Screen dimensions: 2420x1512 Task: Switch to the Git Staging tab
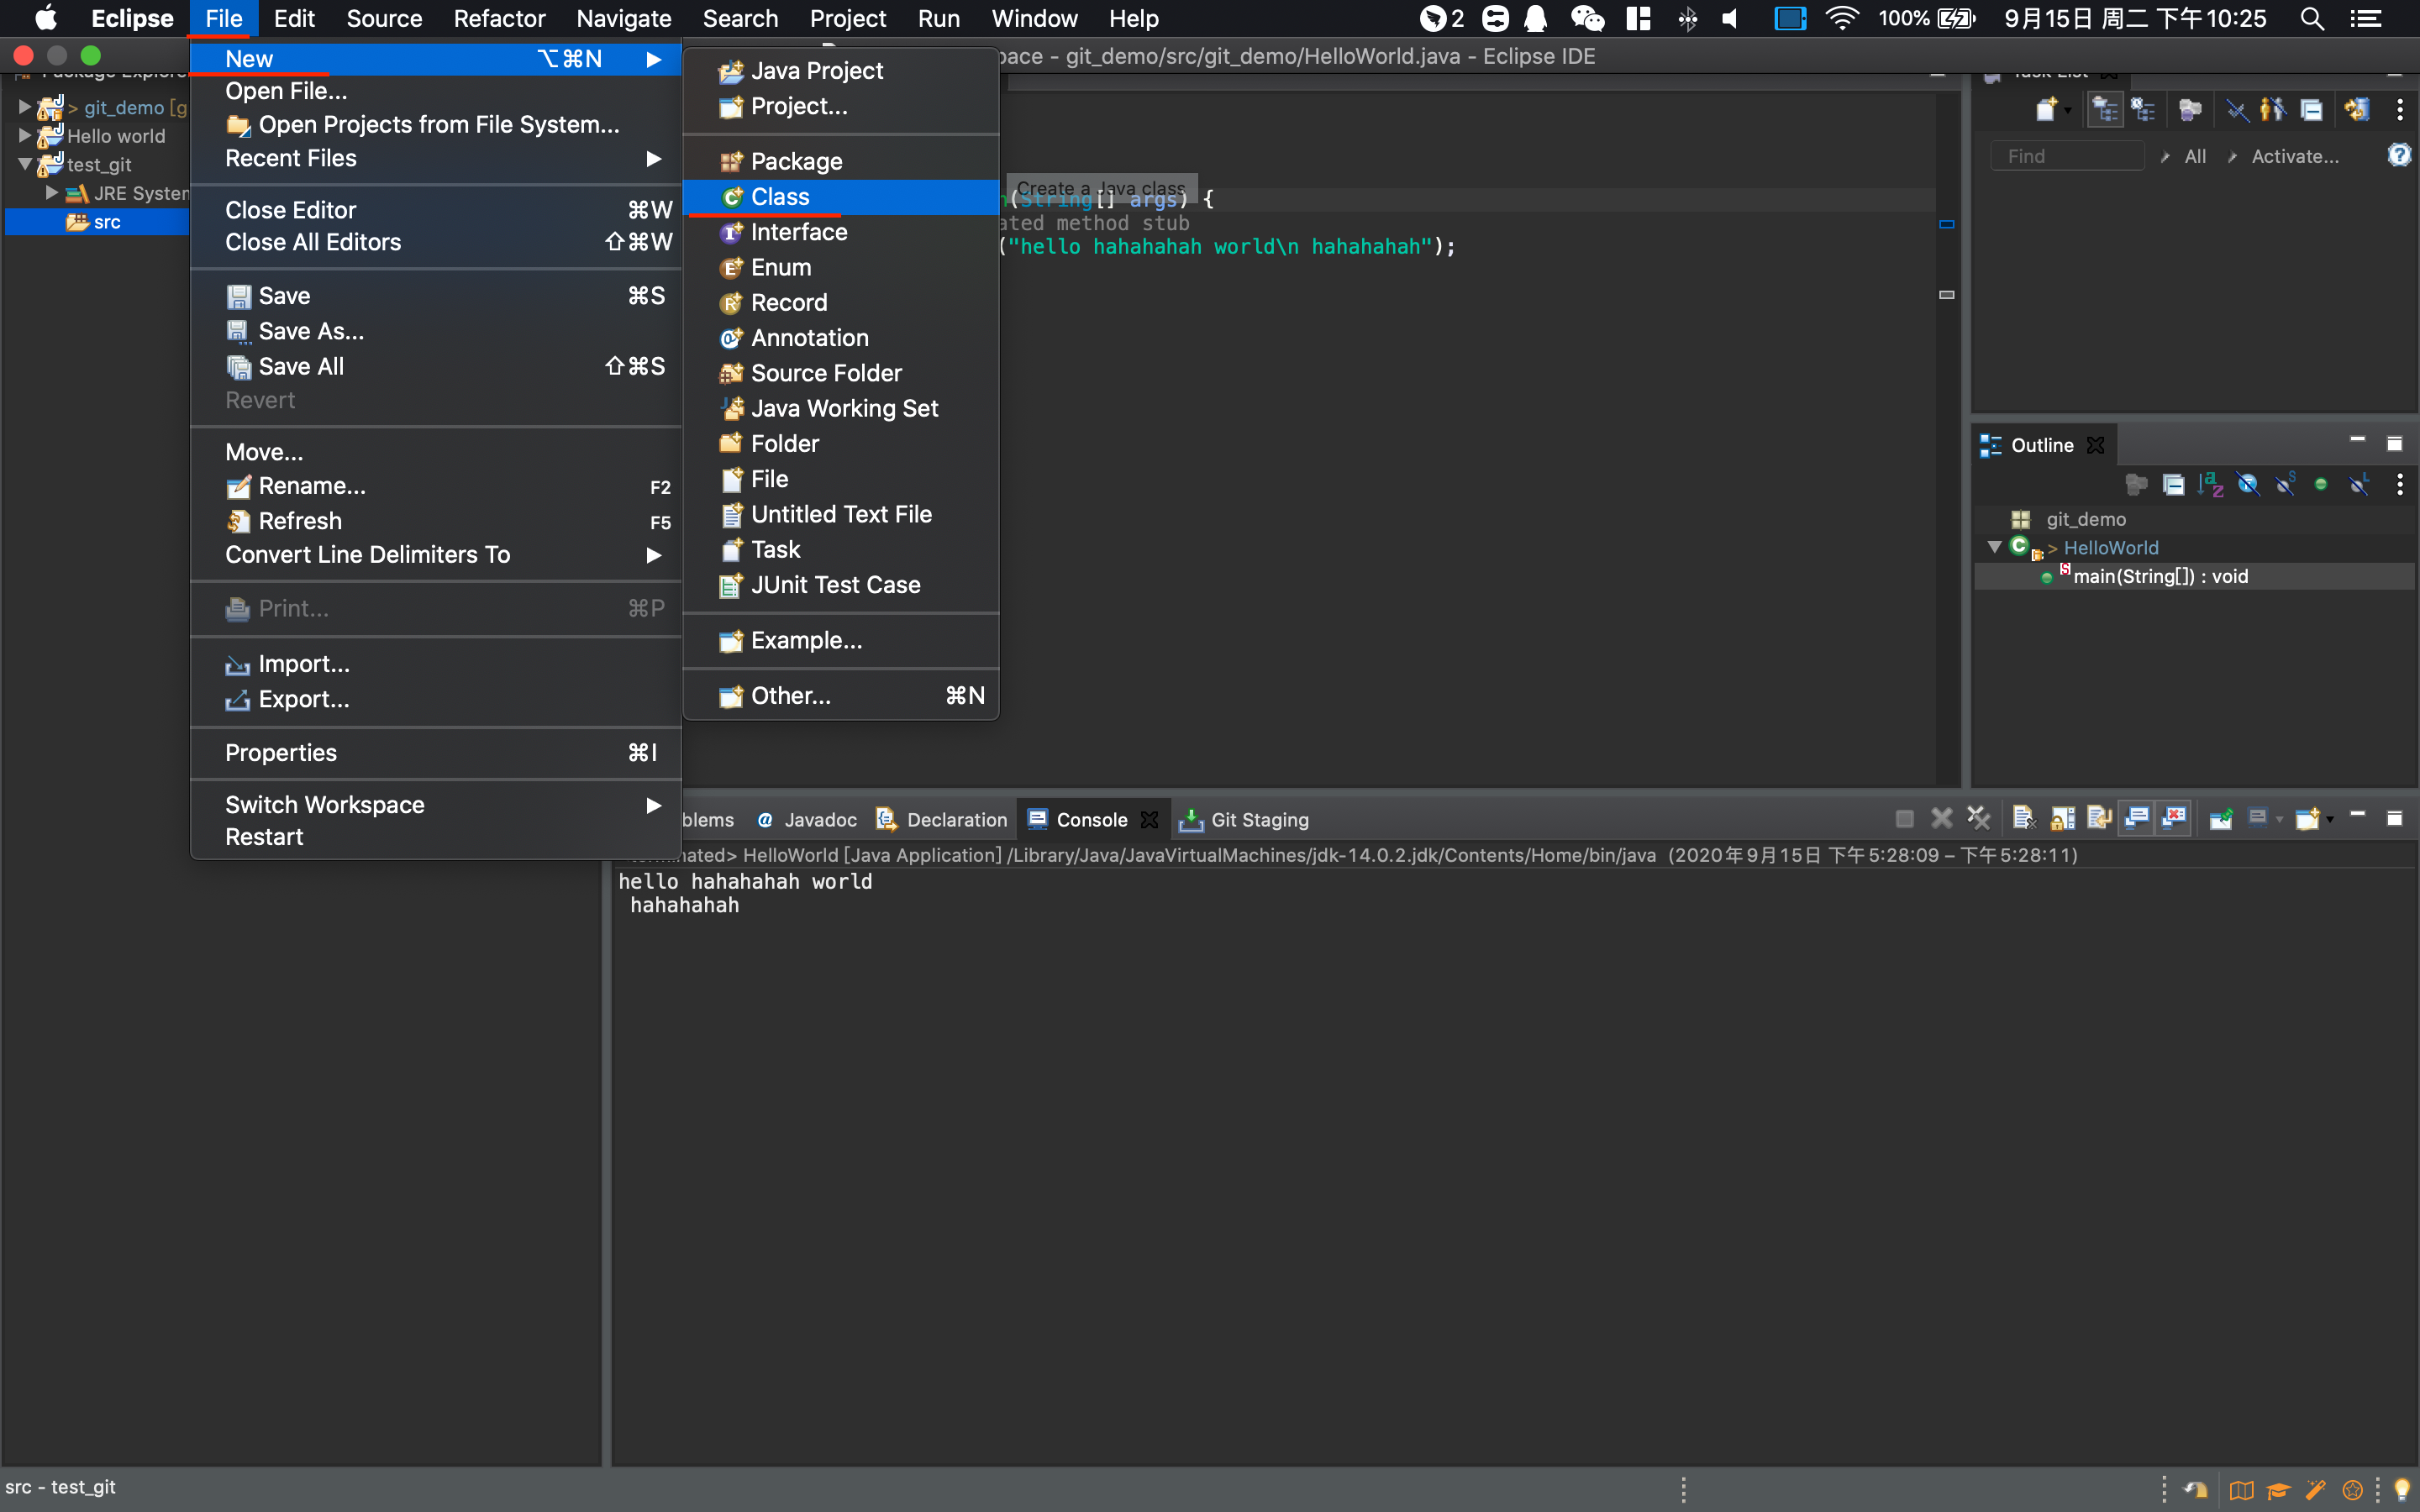coord(1244,820)
